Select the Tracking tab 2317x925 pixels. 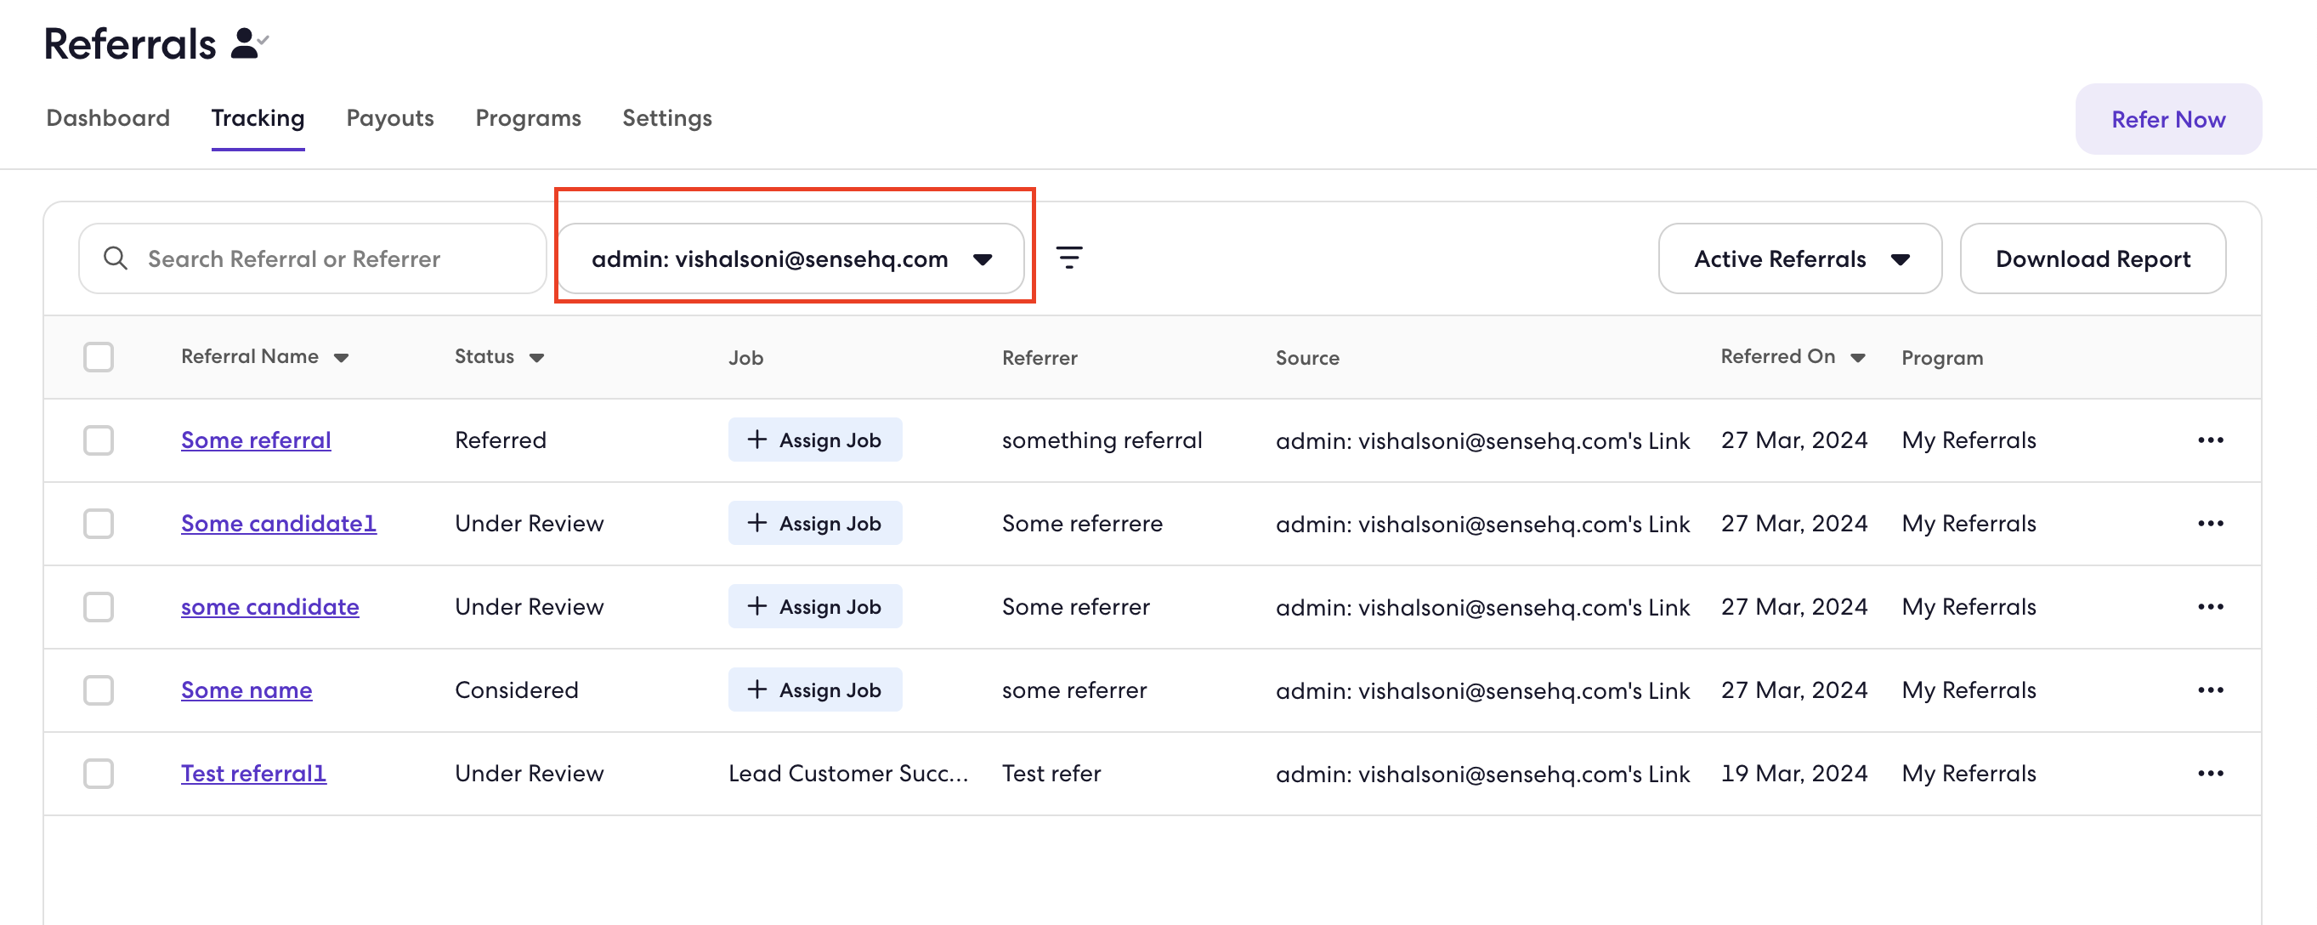click(x=258, y=118)
